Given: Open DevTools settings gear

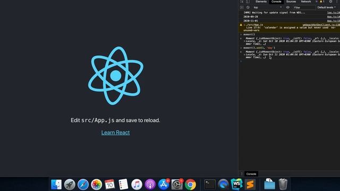Looking at the screenshot, I should 330,2.
